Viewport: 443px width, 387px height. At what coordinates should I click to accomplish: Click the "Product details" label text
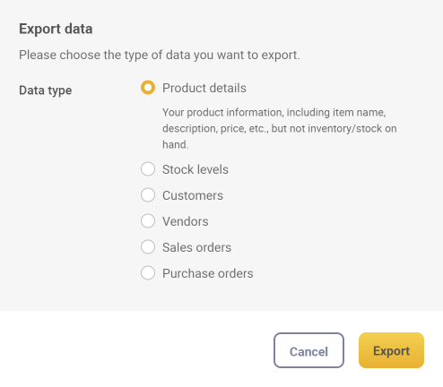[204, 88]
